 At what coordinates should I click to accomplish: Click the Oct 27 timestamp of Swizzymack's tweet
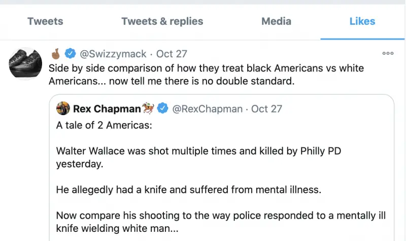coord(172,54)
